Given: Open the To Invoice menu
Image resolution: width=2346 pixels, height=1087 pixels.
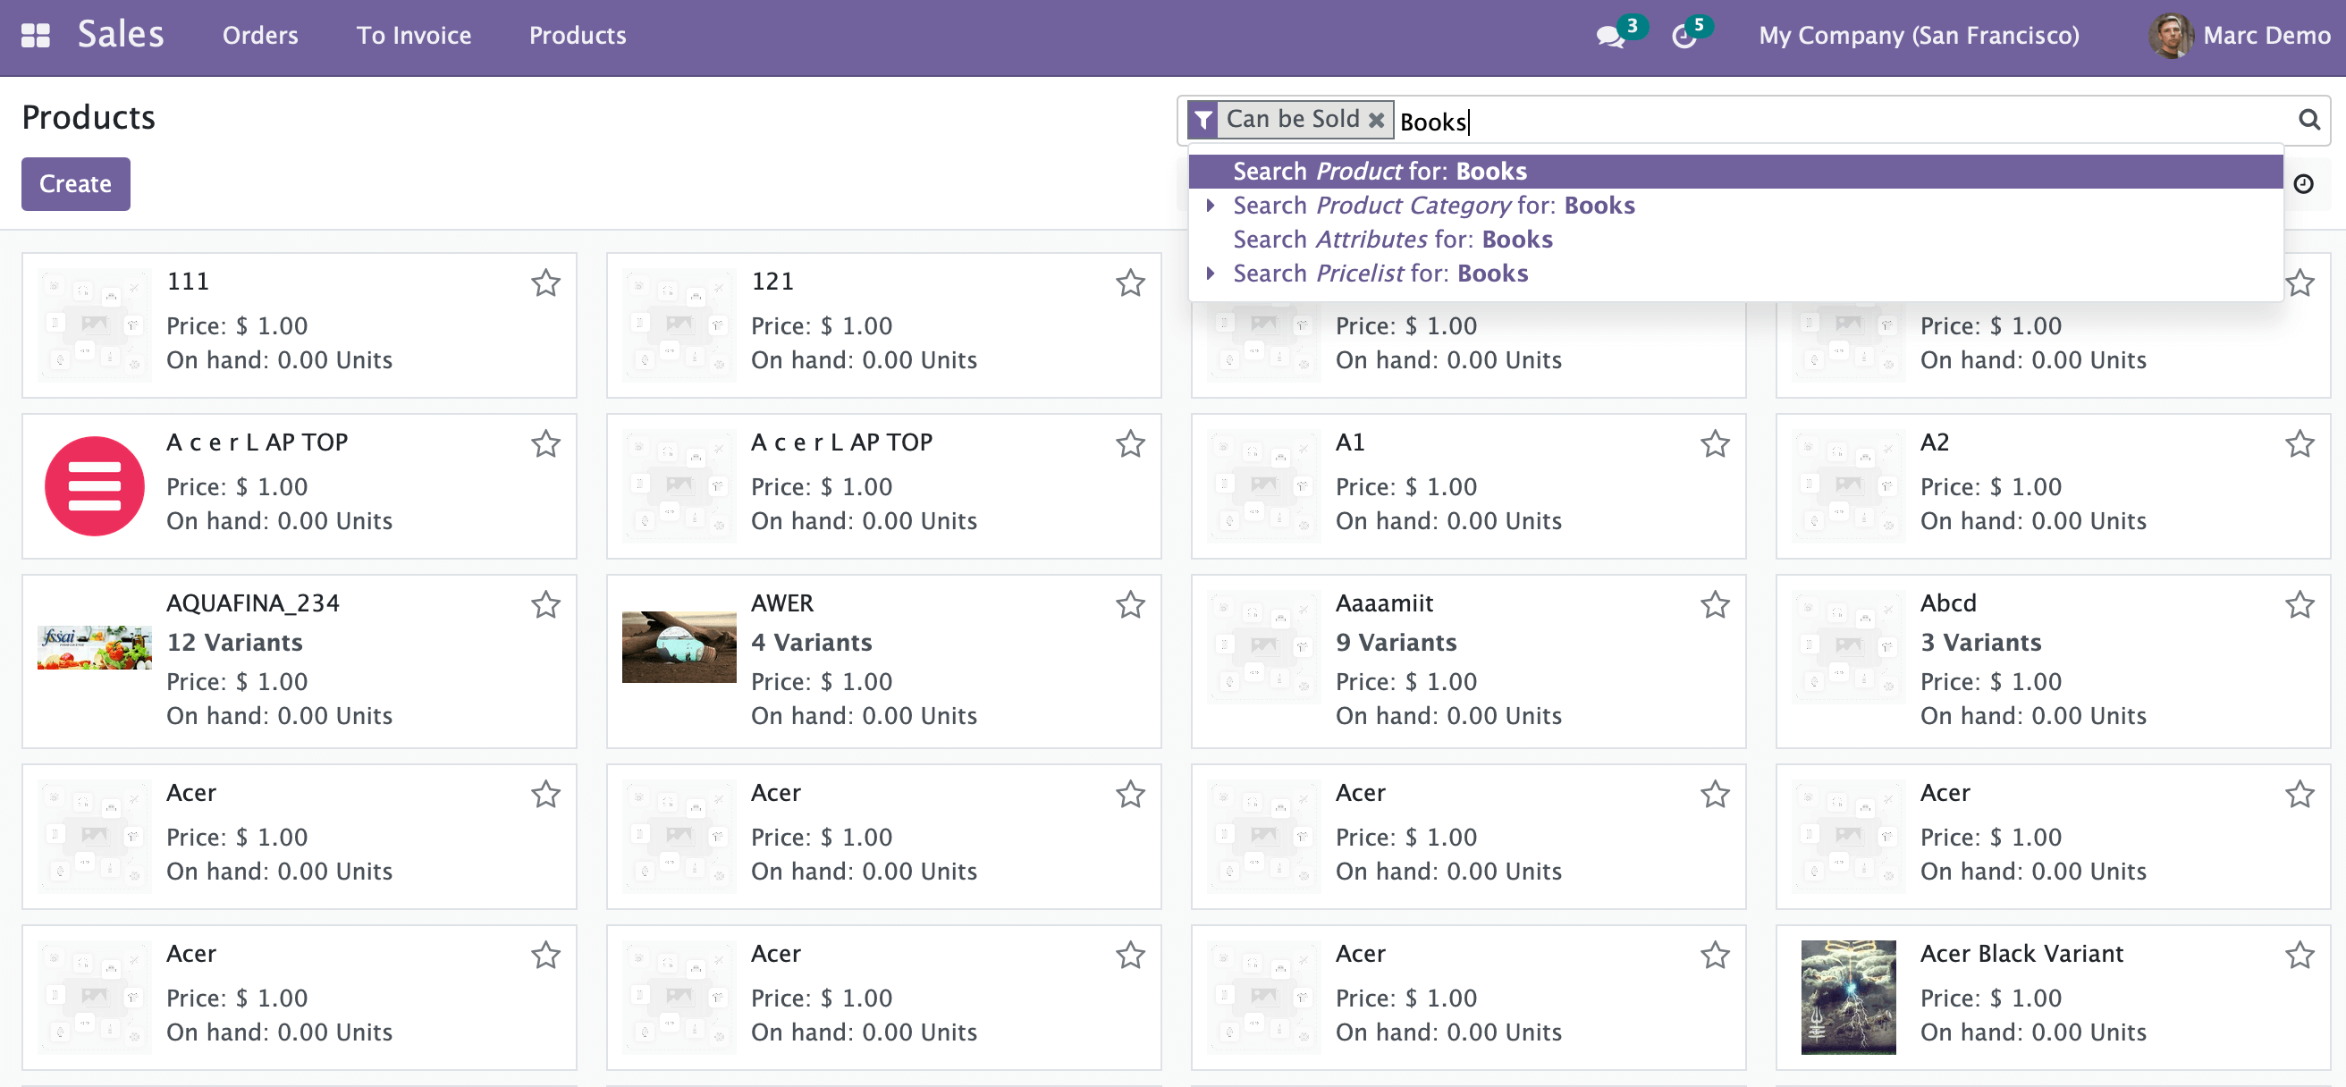Looking at the screenshot, I should tap(413, 36).
